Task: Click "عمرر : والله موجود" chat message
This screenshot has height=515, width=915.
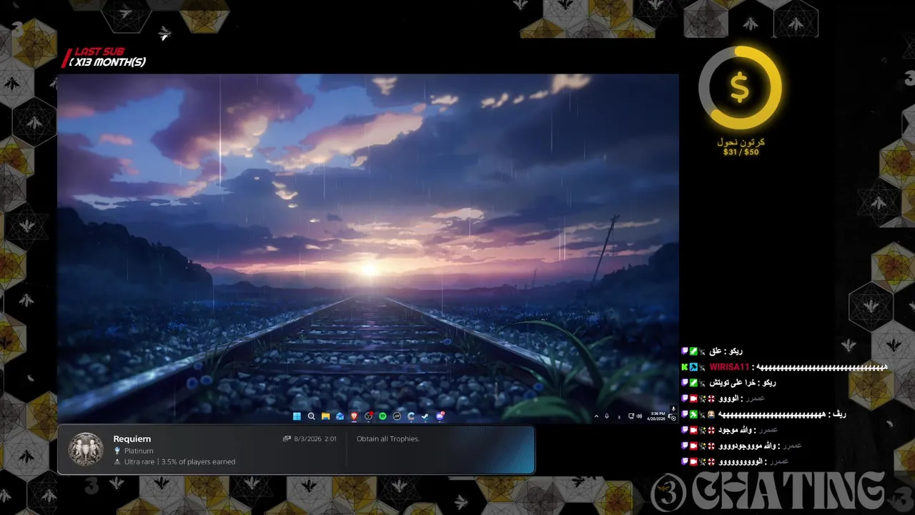Action: [748, 430]
